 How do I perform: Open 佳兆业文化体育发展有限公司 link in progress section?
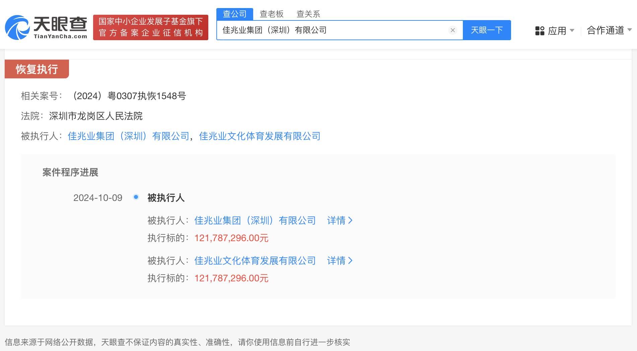pos(255,261)
